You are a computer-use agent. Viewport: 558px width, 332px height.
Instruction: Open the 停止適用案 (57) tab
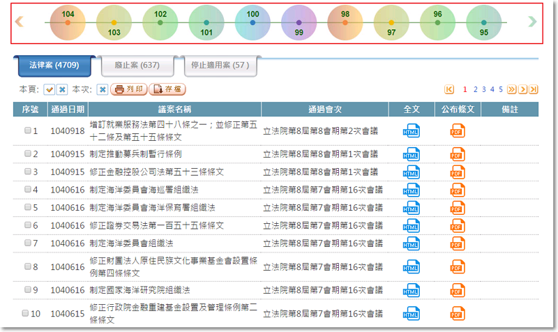(x=220, y=66)
